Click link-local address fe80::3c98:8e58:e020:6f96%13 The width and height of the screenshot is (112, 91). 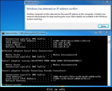[x=72, y=79]
